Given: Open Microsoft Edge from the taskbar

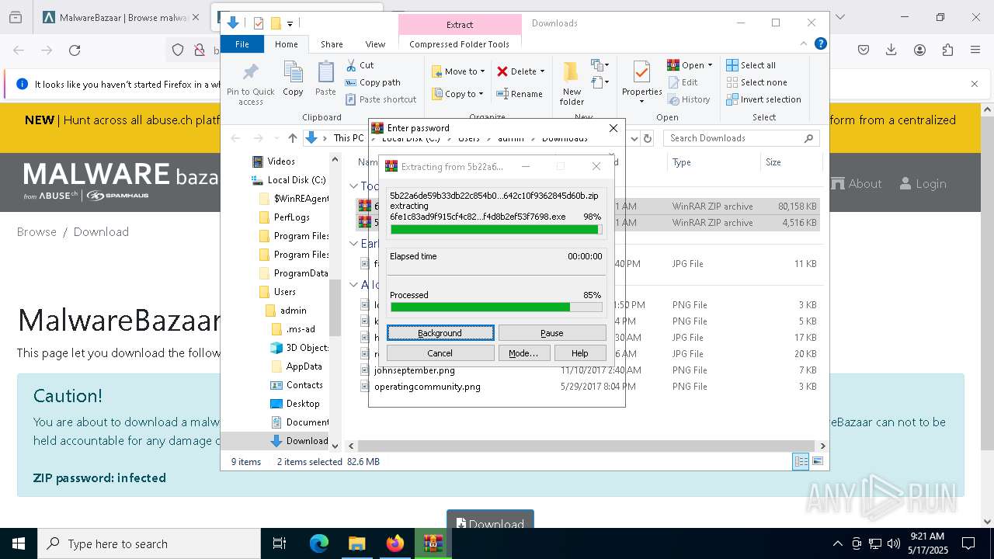Looking at the screenshot, I should click(x=319, y=543).
